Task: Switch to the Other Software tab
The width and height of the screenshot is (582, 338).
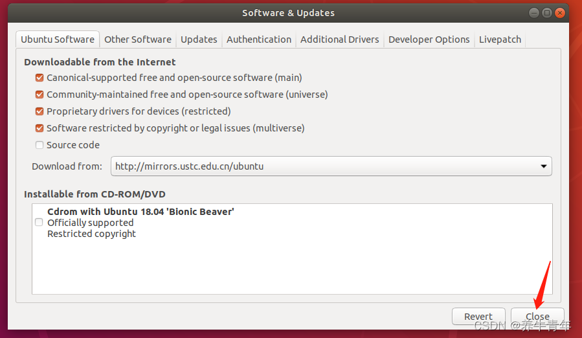Action: click(138, 39)
